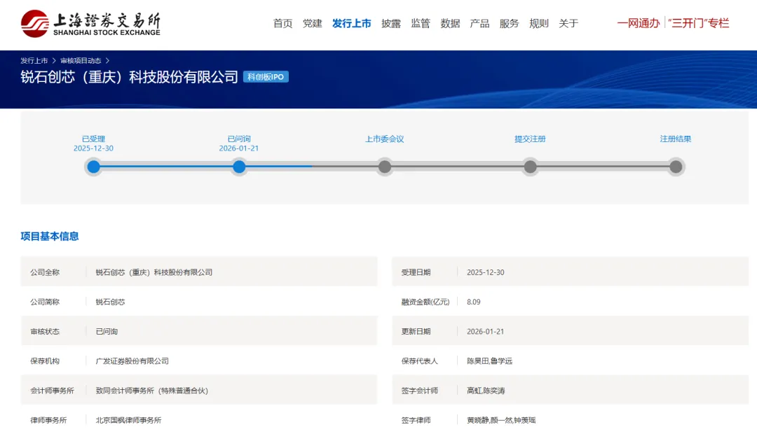
Task: Open the 披露 menu
Action: point(391,23)
